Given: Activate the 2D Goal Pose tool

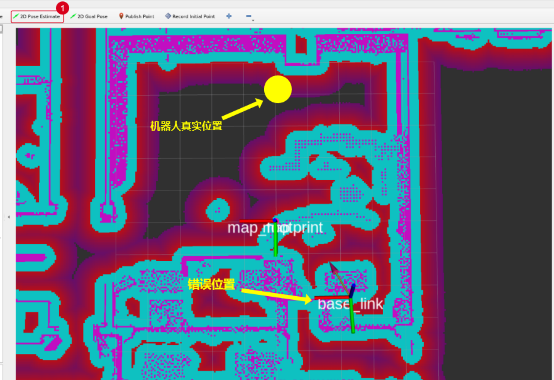Looking at the screenshot, I should 89,17.
